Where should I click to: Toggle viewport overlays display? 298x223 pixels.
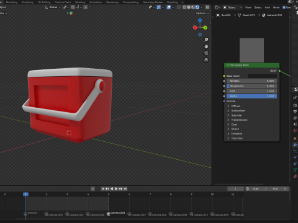tap(169, 7)
